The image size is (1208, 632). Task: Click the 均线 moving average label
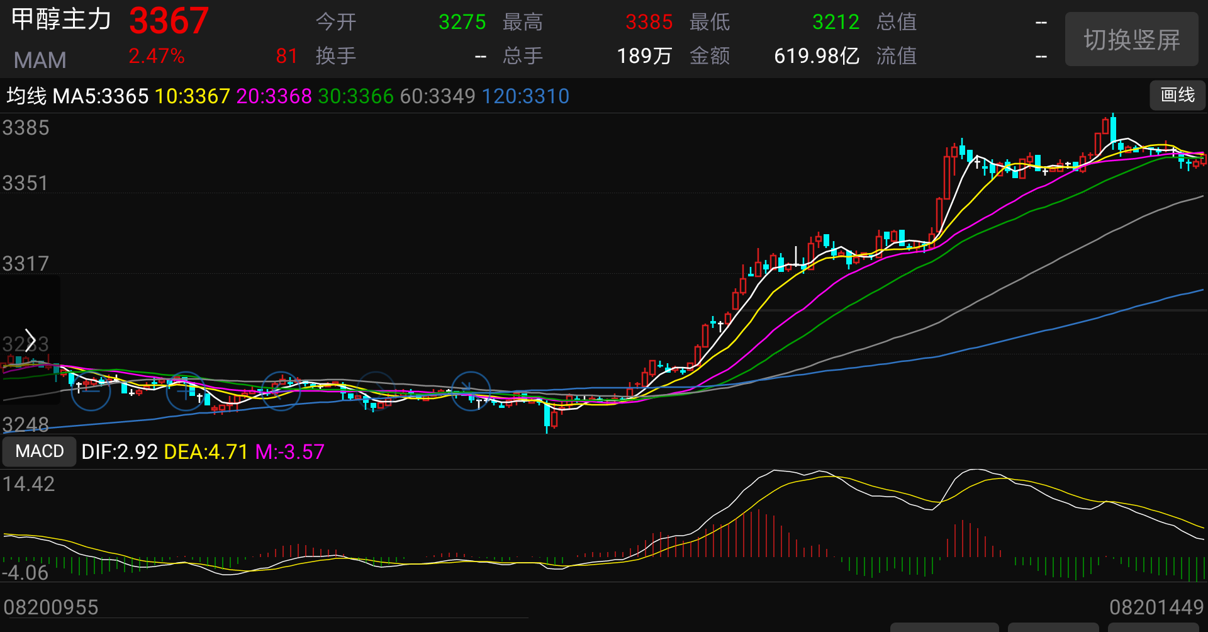26,96
